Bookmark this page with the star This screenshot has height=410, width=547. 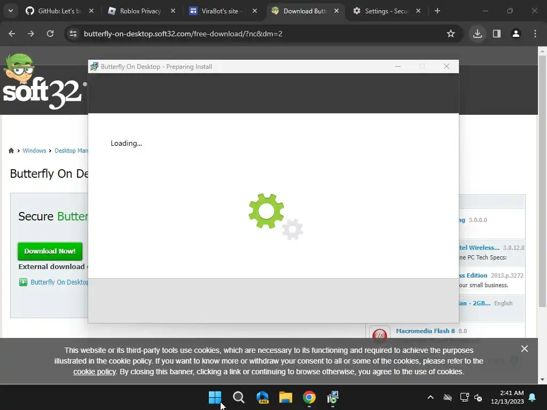tap(451, 34)
